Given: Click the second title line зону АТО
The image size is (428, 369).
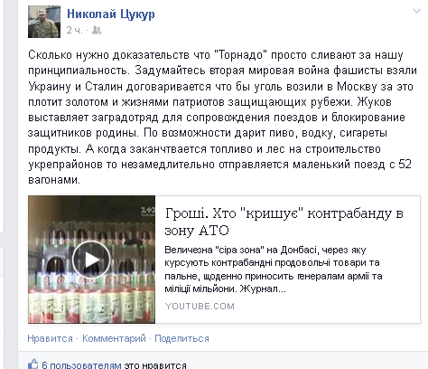Looking at the screenshot, I should (197, 231).
